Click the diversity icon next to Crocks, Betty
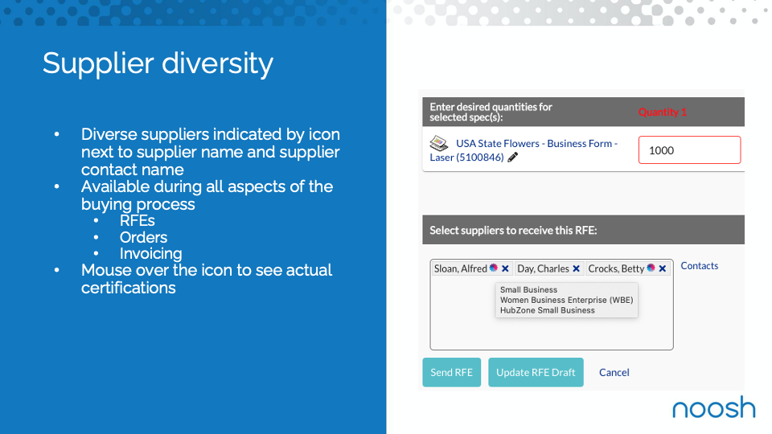Screen dimensions: 772x434 click(x=651, y=268)
